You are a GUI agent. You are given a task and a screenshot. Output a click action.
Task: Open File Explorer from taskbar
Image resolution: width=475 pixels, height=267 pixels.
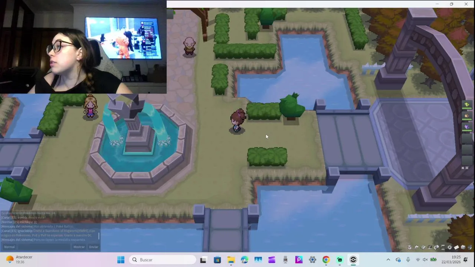tap(231, 260)
